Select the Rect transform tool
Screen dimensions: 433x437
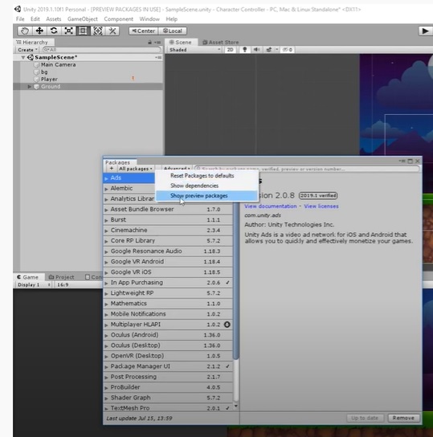click(x=83, y=31)
